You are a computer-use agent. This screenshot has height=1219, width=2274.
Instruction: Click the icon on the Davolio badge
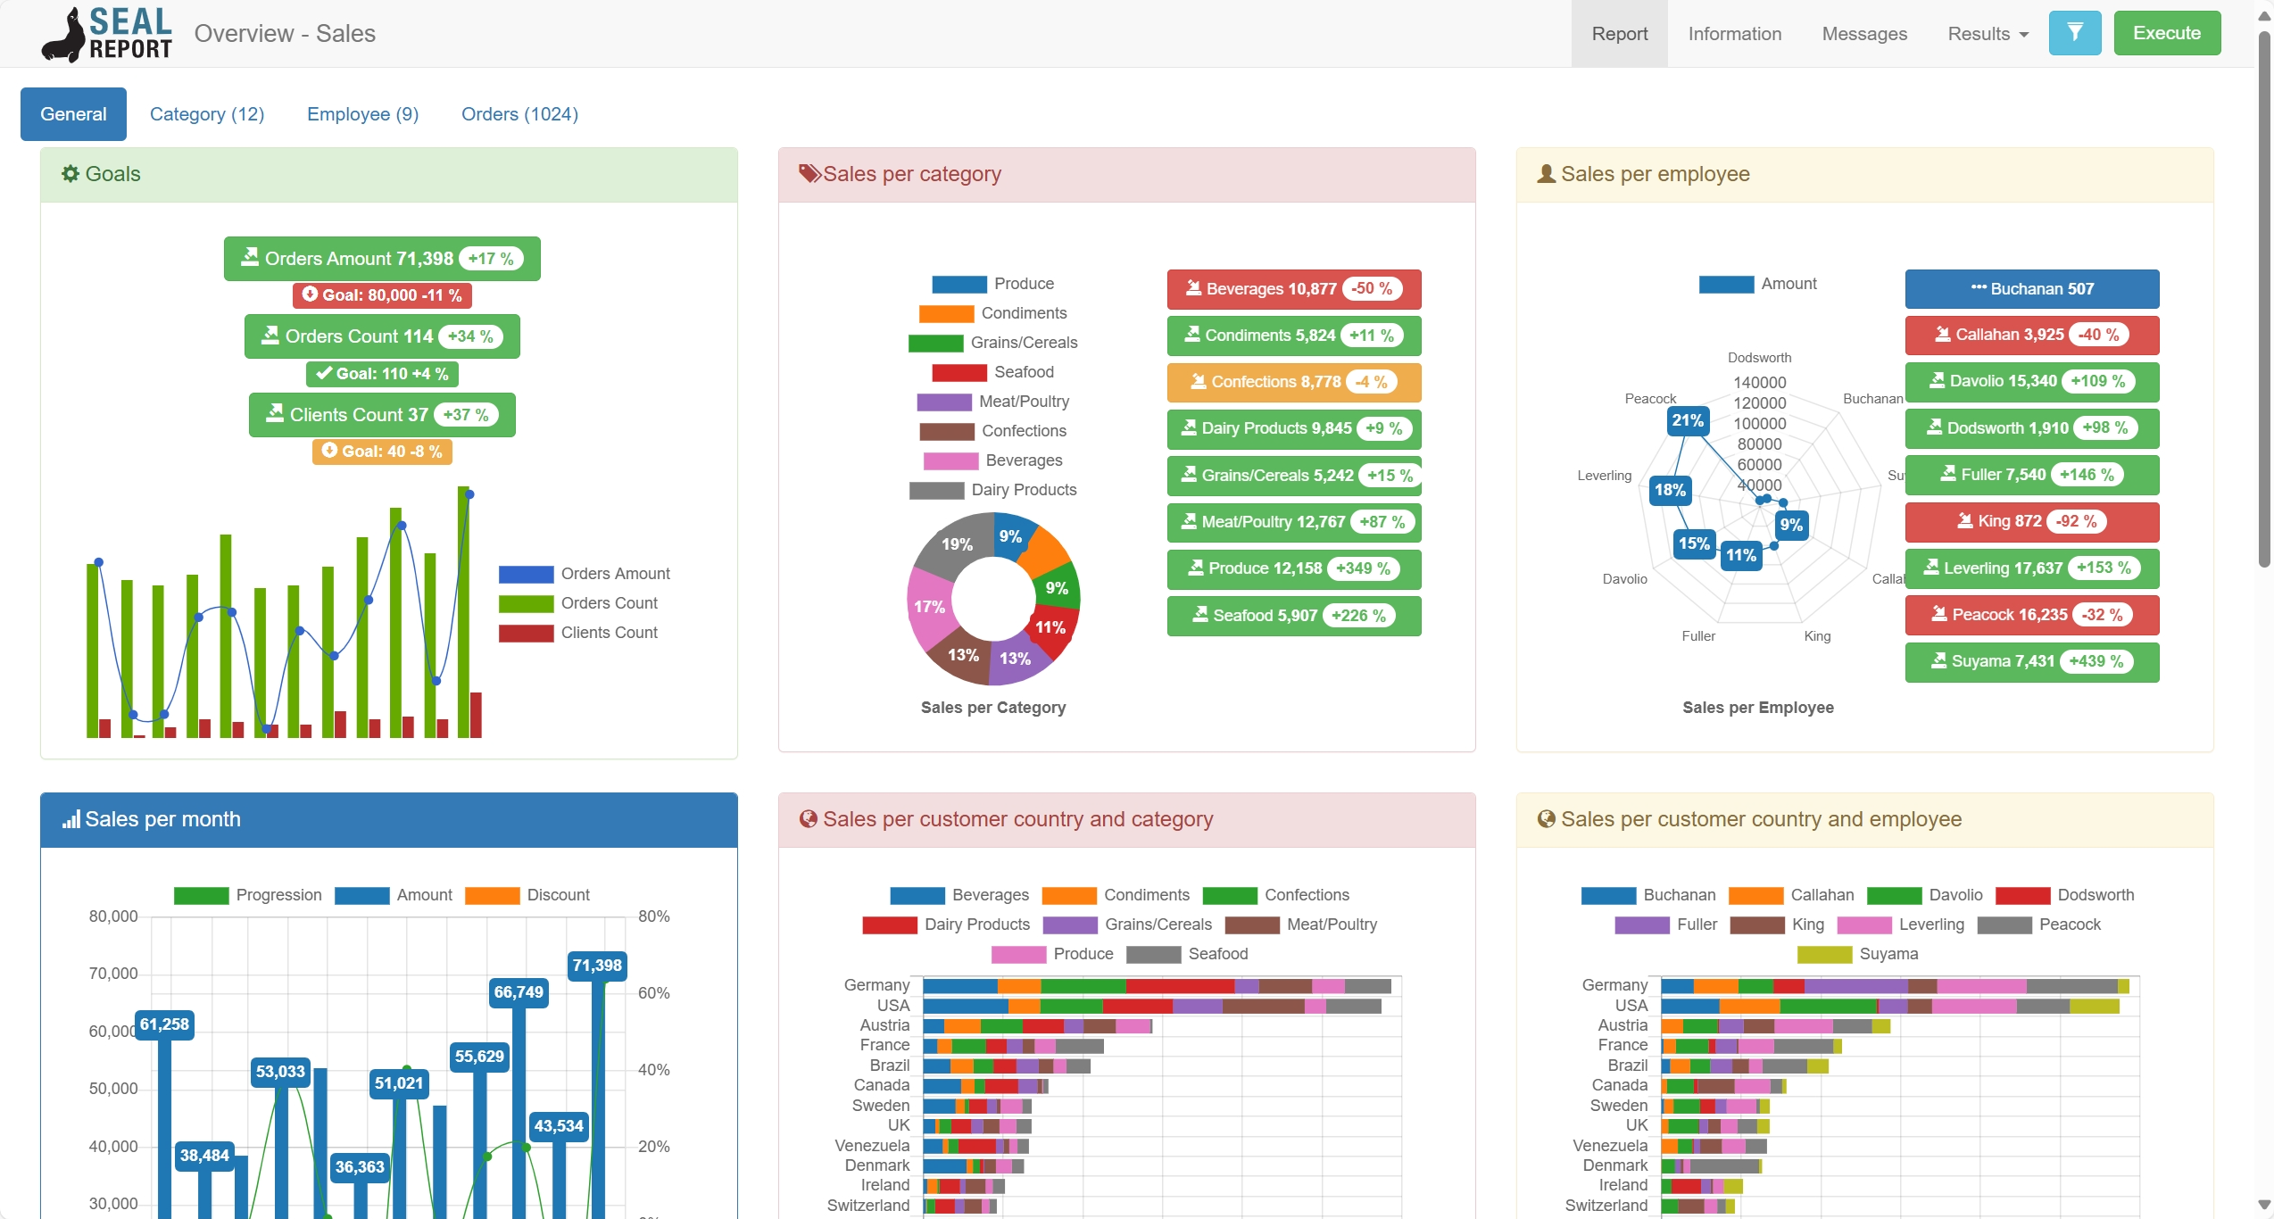tap(1938, 380)
